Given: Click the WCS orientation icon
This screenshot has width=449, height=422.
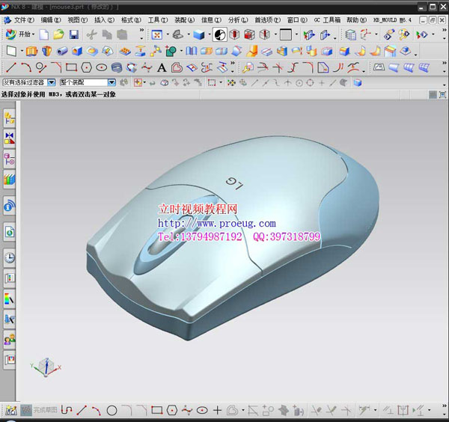Looking at the screenshot, I should [366, 35].
